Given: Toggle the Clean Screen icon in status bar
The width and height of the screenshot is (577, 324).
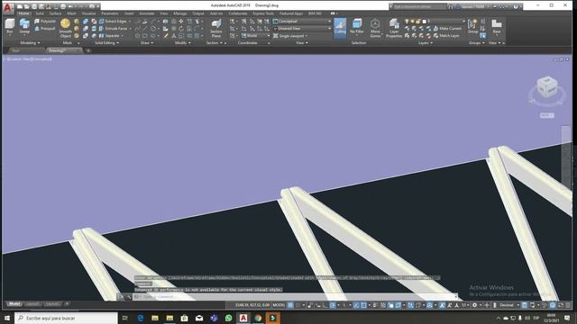Looking at the screenshot, I should coord(561,305).
